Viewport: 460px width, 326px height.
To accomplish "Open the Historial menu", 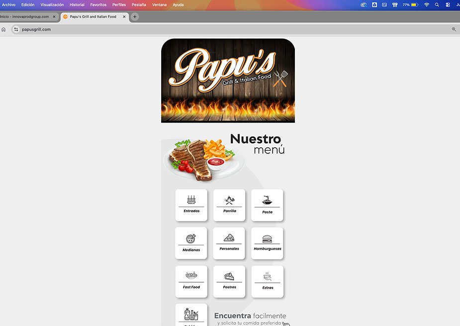I will point(77,4).
